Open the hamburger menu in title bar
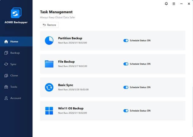193x137 pixels. (x=174, y=4)
